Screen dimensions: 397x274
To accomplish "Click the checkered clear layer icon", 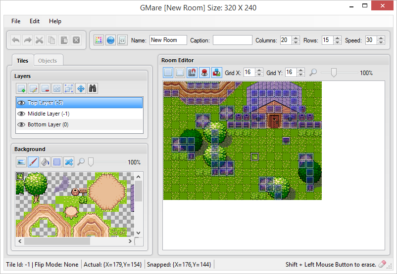I will click(x=57, y=88).
